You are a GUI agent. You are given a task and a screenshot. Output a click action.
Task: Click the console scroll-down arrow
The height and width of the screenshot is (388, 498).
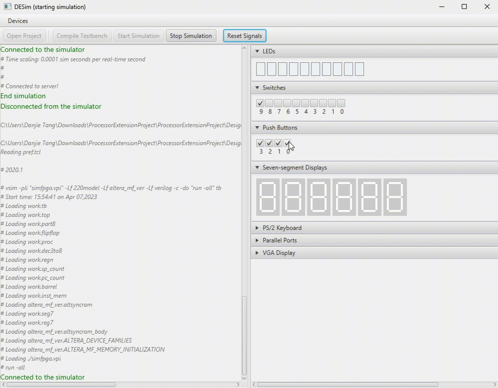coord(244,378)
